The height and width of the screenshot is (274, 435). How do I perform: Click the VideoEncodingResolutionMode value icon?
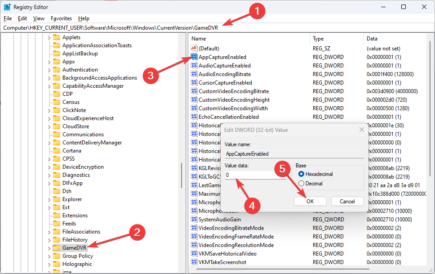click(194, 245)
